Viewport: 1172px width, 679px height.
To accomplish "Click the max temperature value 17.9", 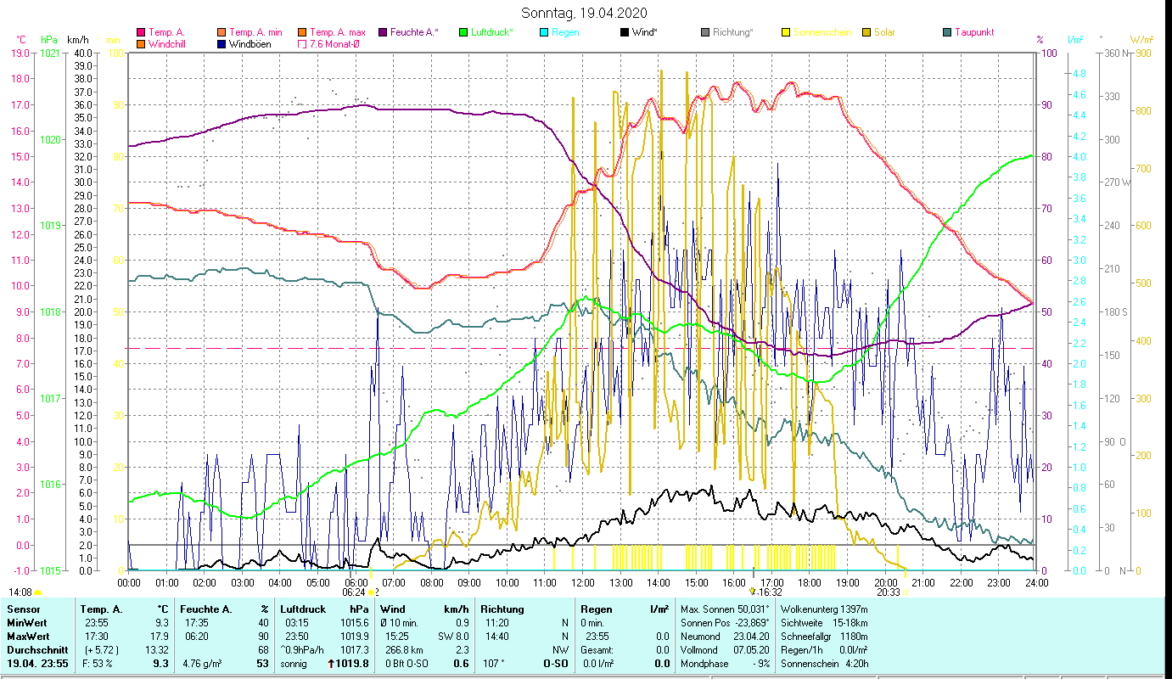I will point(160,637).
